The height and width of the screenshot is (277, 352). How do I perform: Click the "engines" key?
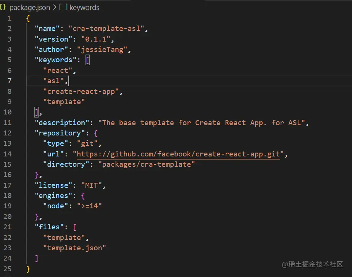point(53,196)
